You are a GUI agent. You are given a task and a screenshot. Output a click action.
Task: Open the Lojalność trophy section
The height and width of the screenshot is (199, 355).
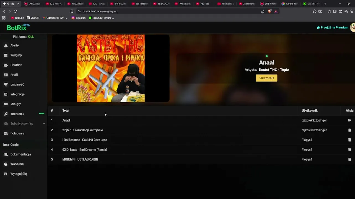click(x=17, y=85)
